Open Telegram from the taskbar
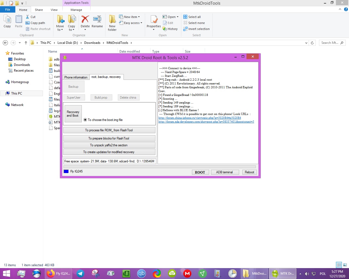349x279 pixels. click(80, 274)
